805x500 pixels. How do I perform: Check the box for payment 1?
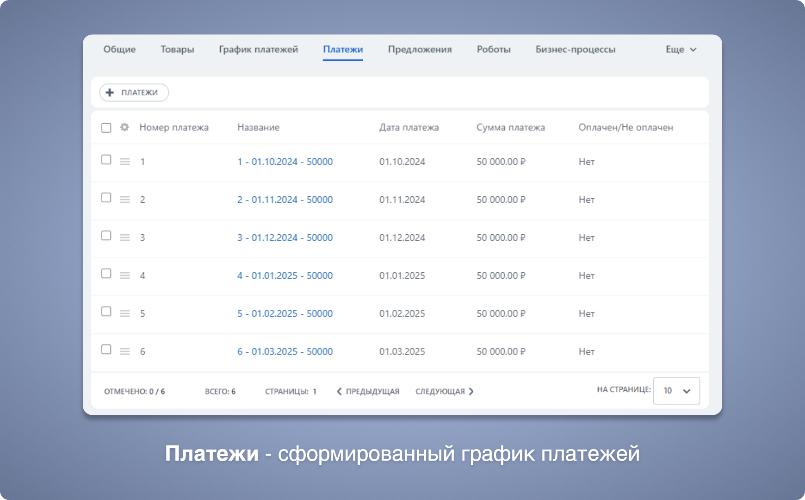click(x=106, y=160)
